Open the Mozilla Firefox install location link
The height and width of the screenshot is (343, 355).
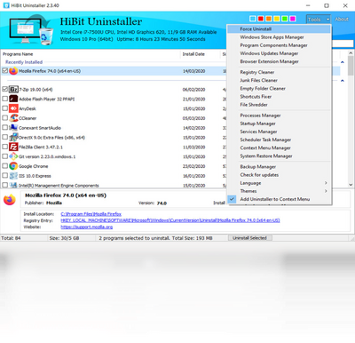(91, 214)
